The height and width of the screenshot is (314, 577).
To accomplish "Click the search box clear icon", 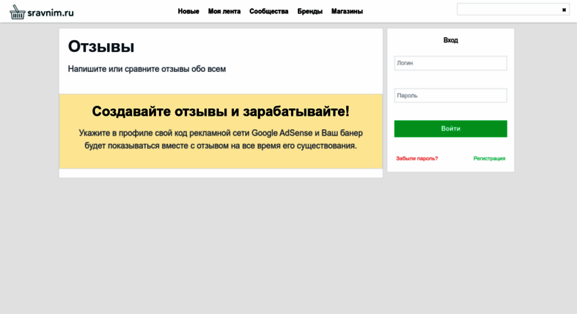I will pyautogui.click(x=564, y=10).
